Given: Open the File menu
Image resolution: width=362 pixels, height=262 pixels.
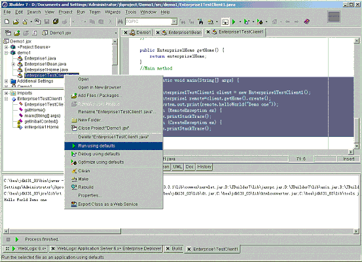Looking at the screenshot, I should coord(7,12).
